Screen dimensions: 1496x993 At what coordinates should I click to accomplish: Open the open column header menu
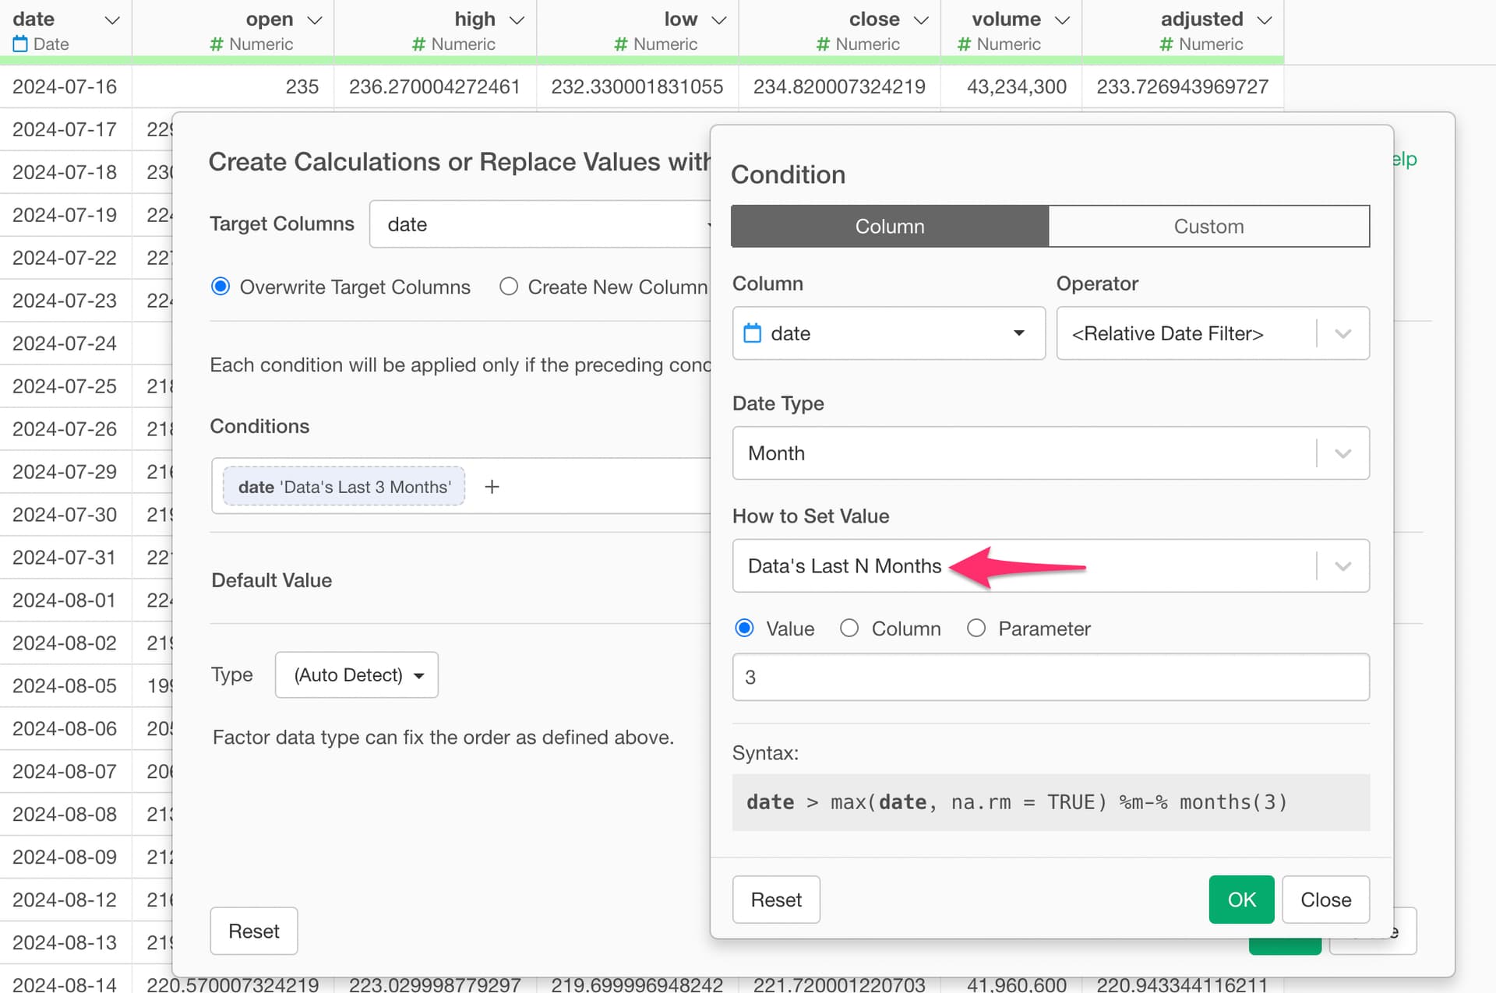coord(315,20)
